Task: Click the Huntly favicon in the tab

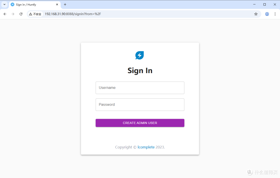Action: (12, 5)
